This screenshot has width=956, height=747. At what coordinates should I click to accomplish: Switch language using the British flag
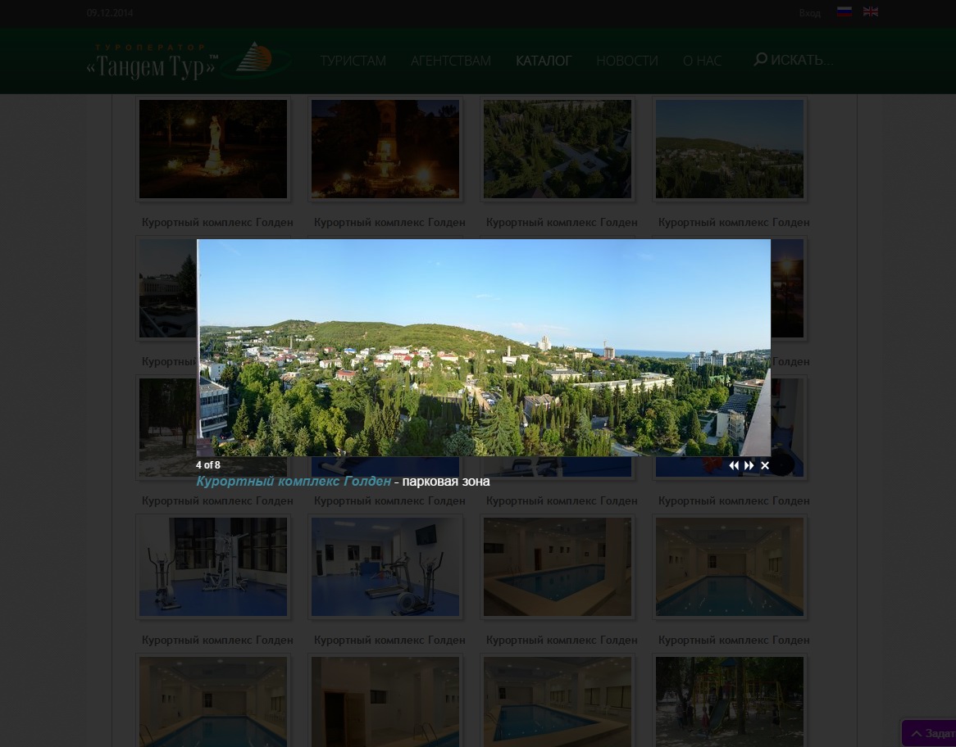[x=871, y=12]
